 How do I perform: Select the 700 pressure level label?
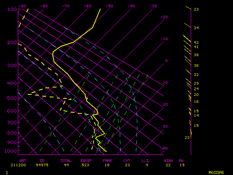(x=12, y=123)
